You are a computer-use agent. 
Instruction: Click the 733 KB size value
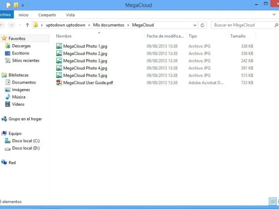click(x=247, y=83)
